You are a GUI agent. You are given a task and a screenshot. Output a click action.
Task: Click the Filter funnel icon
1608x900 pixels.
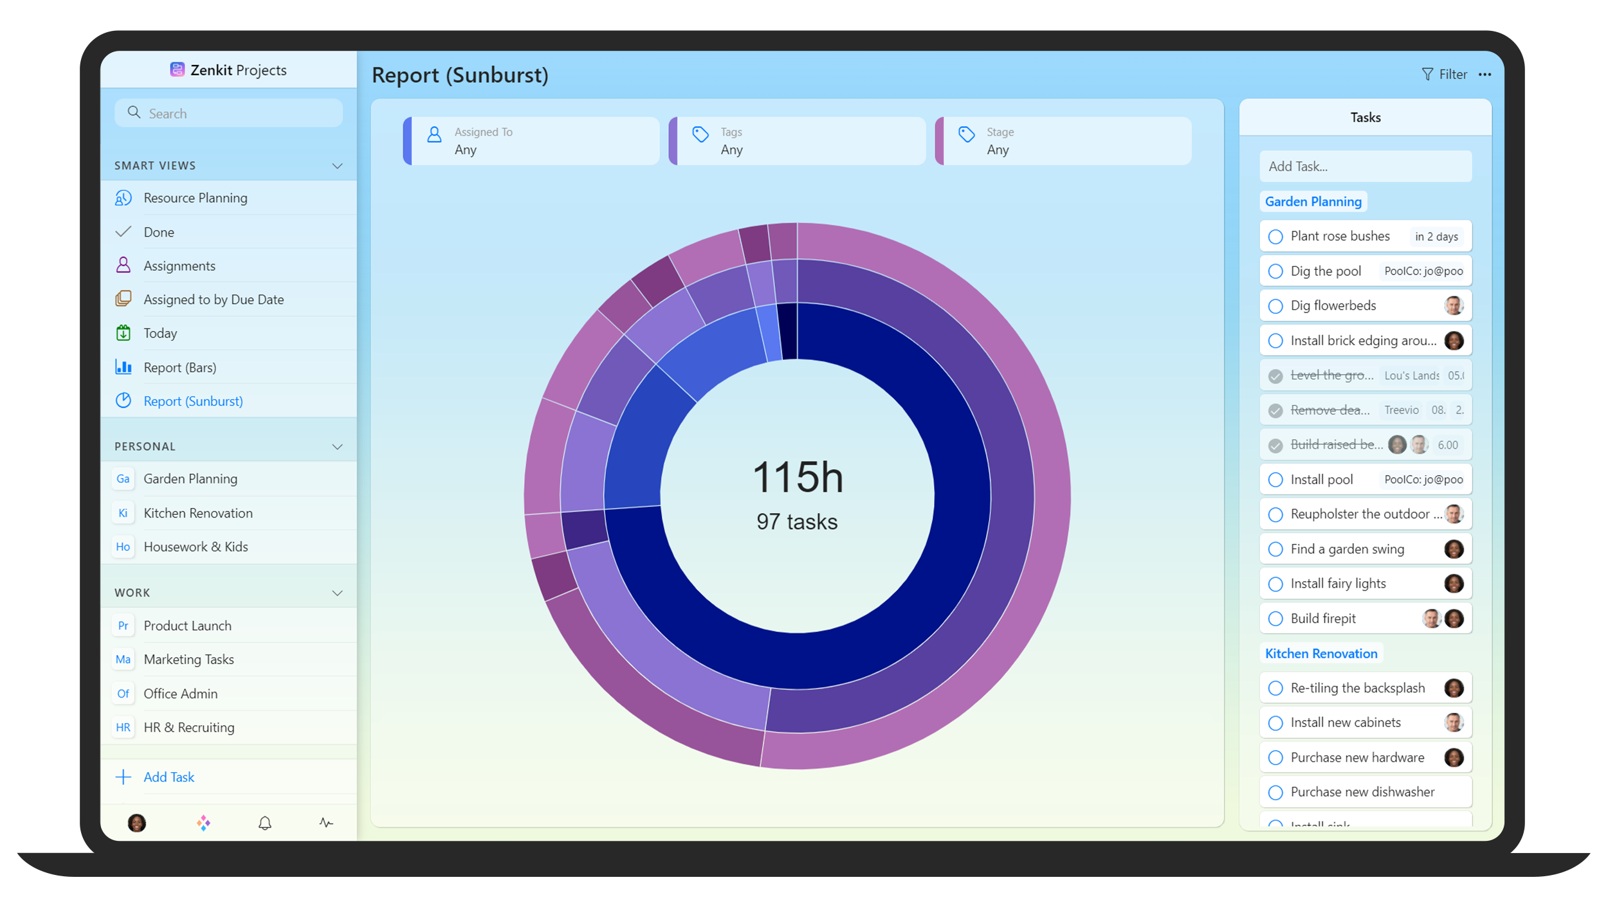pos(1427,75)
